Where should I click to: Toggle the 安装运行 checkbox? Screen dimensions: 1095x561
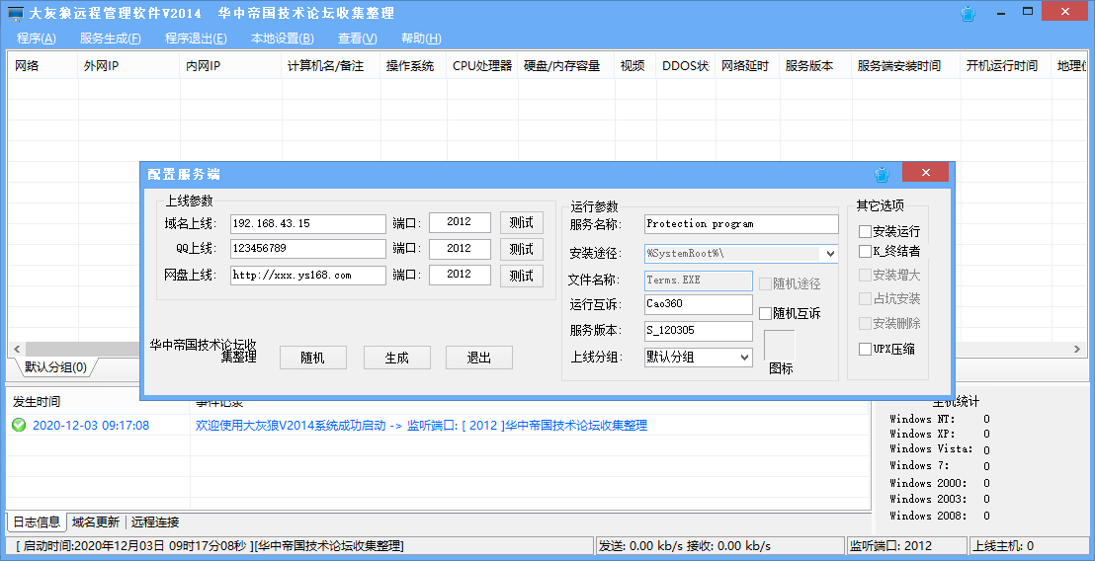click(866, 231)
